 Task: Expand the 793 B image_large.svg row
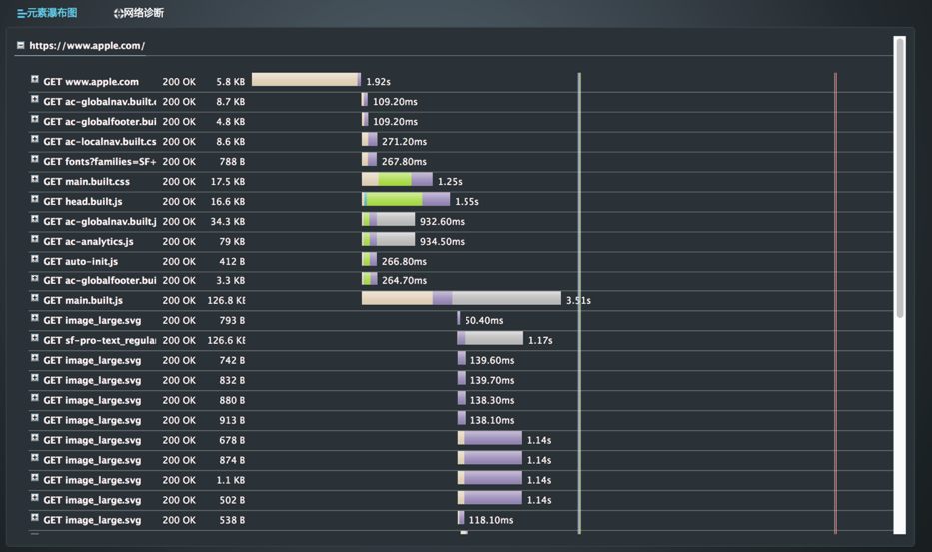coord(35,318)
